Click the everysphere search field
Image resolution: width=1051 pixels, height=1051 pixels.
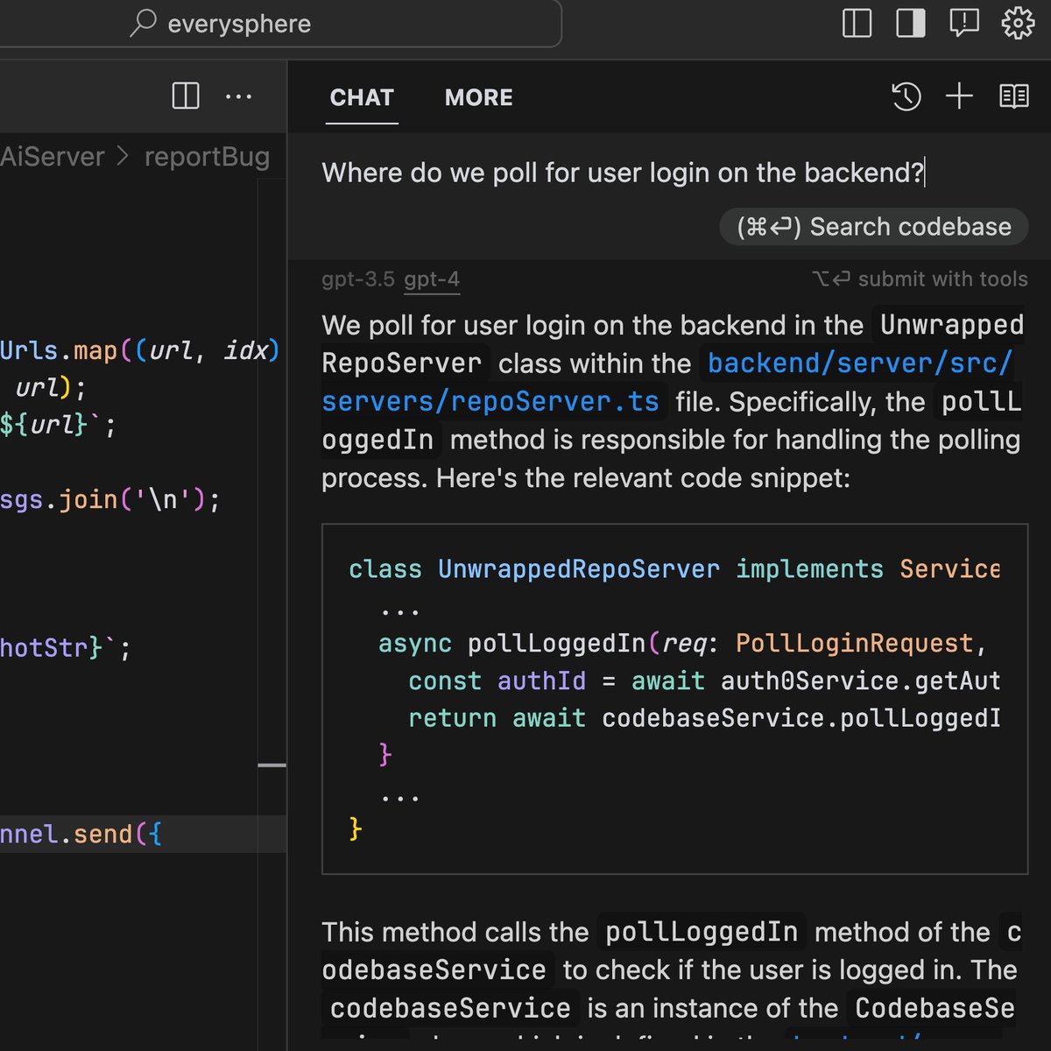(280, 24)
